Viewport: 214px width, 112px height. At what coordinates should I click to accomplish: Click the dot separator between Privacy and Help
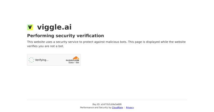tap(75, 62)
